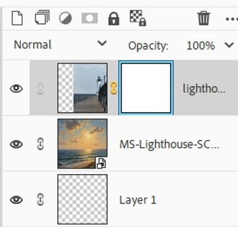Viewport: 238px width, 227px height.
Task: Lock all pixels with padlock icon
Action: [114, 18]
